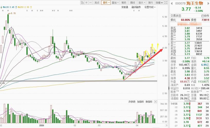Image resolution: width=210 pixels, height=128 pixels.
Task: Select the 买二 price 3.76
Action: [187, 46]
